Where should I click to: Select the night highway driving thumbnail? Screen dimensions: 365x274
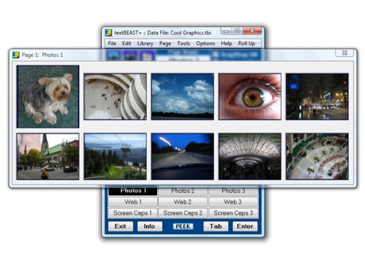pyautogui.click(x=182, y=156)
